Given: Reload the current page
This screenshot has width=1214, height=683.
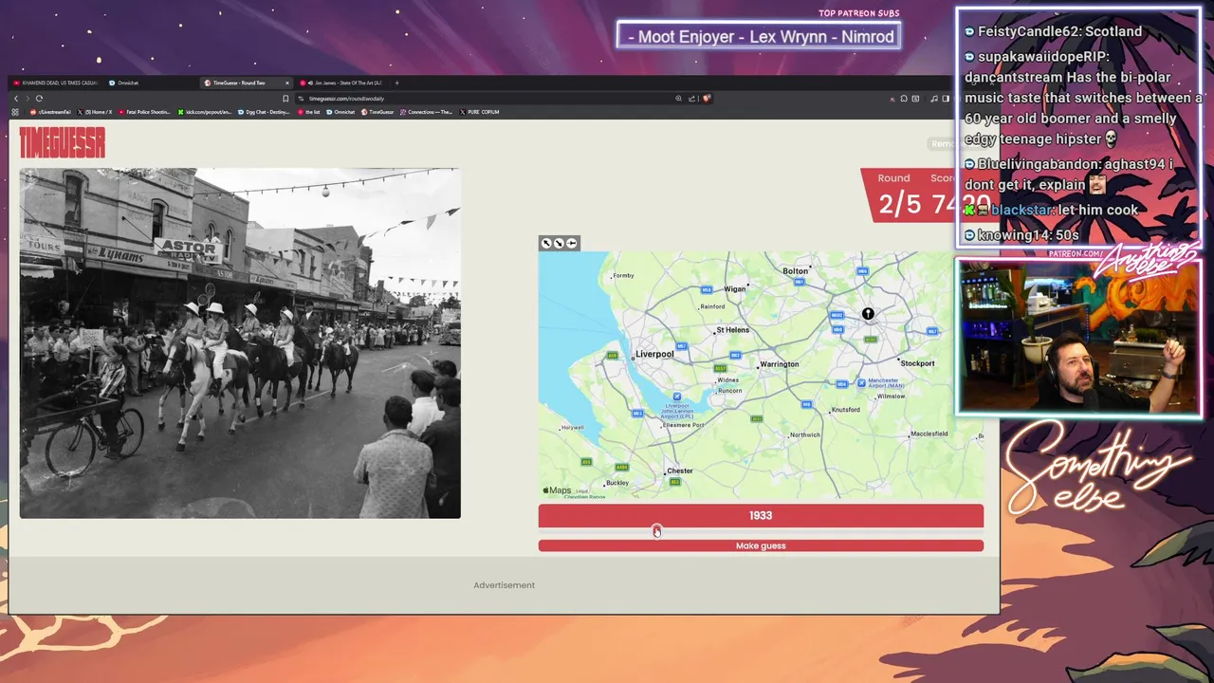Looking at the screenshot, I should coord(39,99).
